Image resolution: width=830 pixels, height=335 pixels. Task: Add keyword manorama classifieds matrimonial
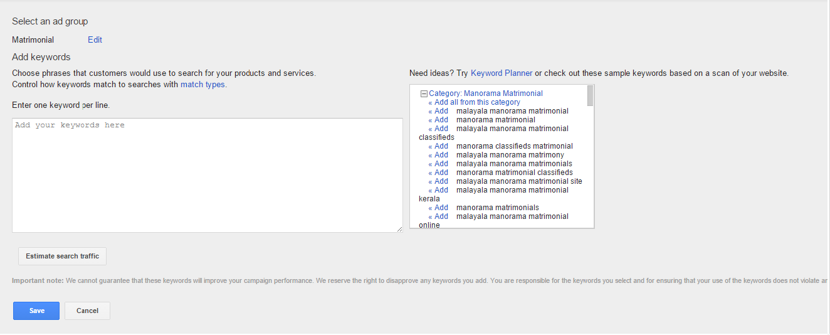coord(438,146)
